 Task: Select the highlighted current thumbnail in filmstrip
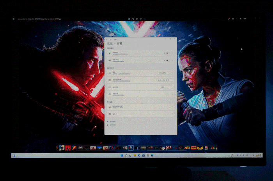[x=131, y=148]
